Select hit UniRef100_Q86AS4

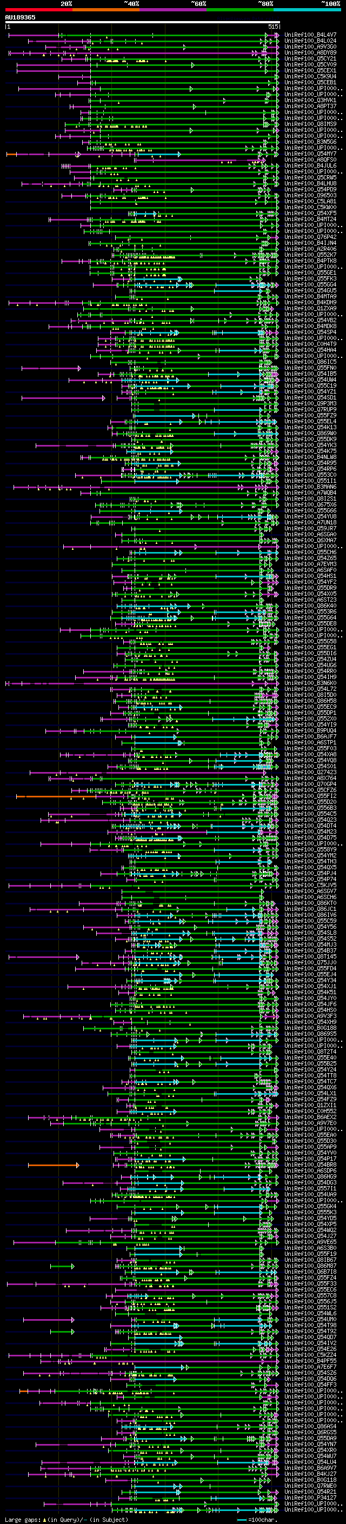[x=310, y=1426]
